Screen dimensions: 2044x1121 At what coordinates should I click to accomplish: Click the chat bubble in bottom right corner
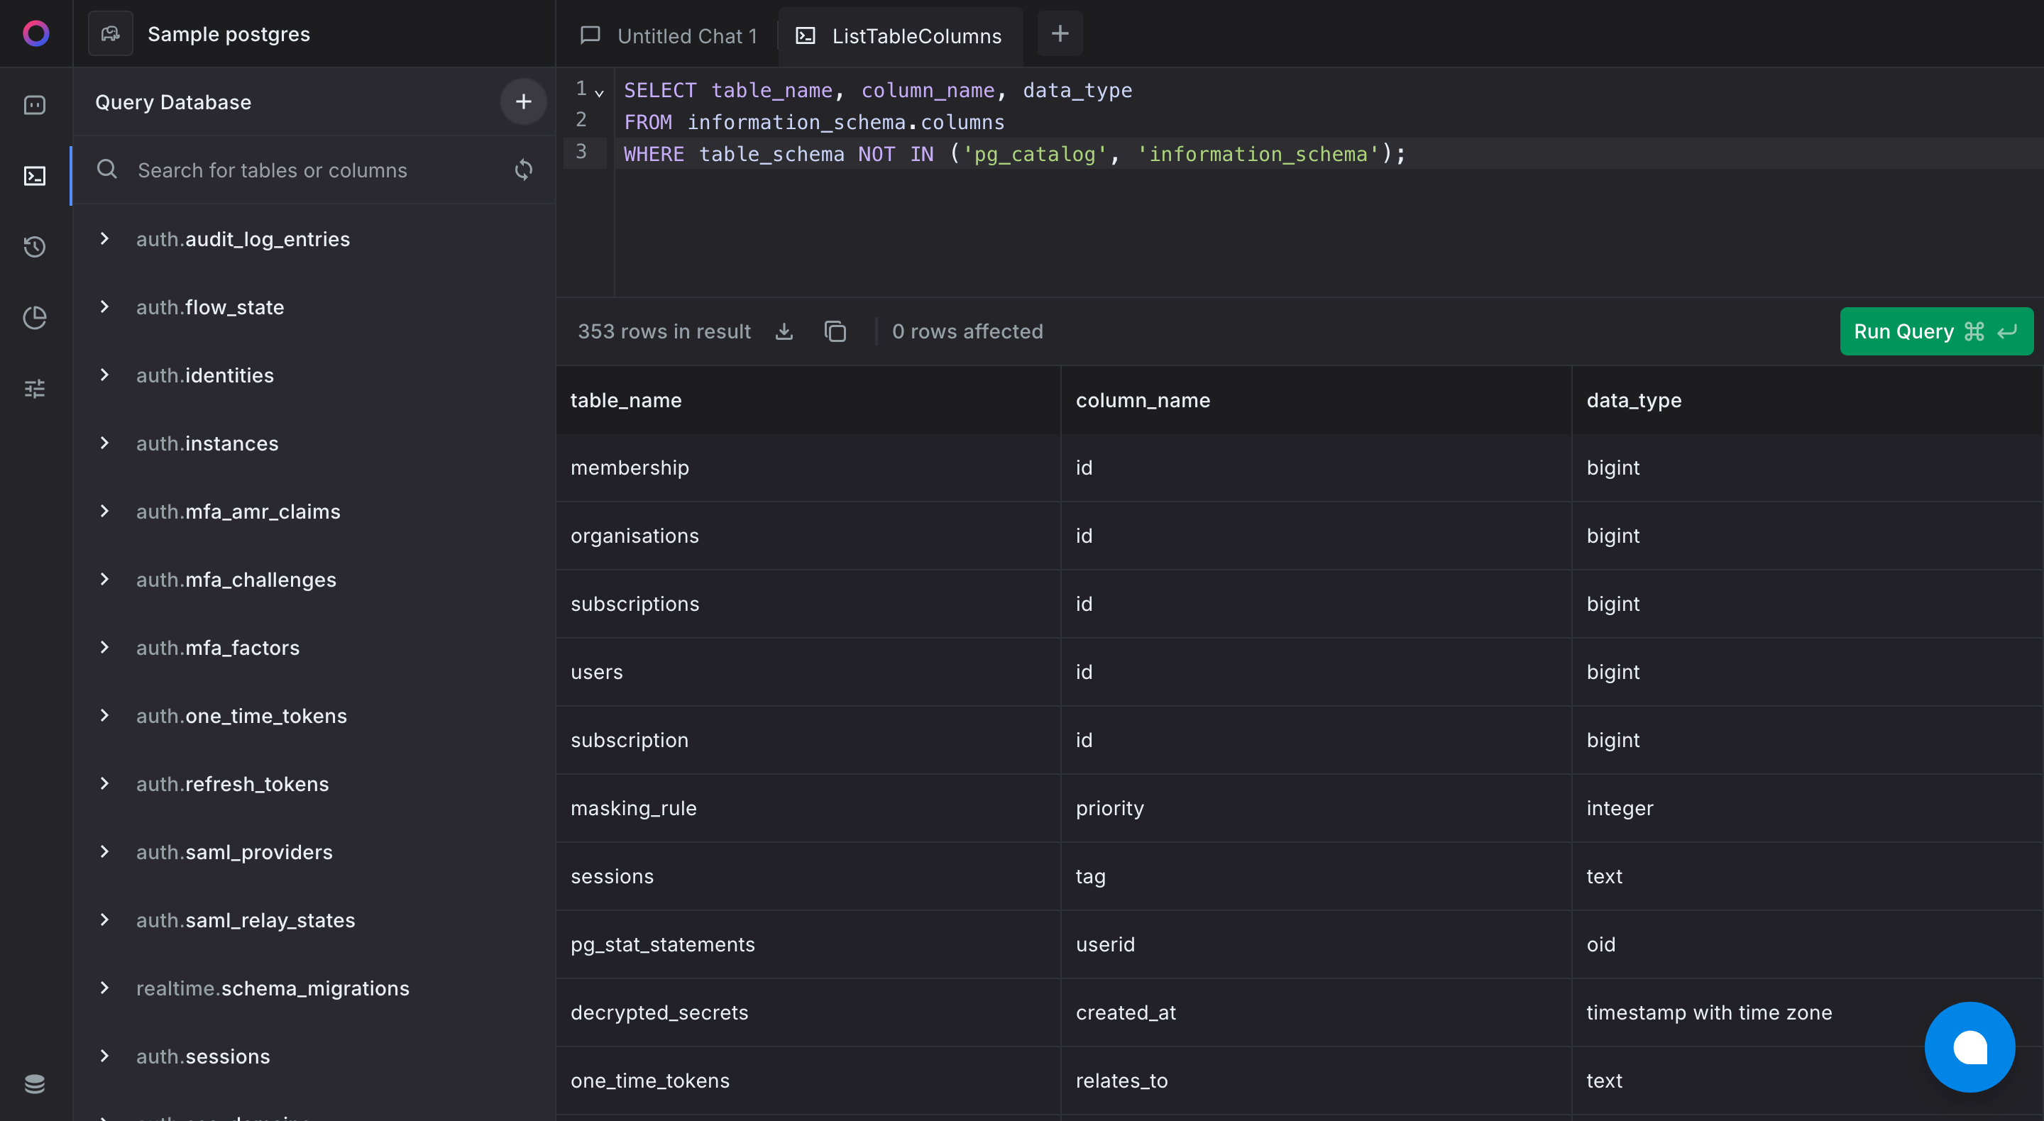coord(1969,1047)
